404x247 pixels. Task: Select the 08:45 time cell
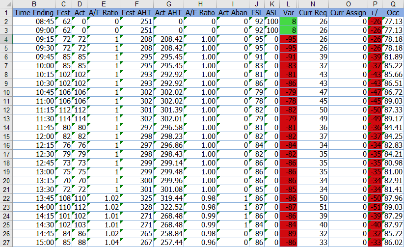point(34,21)
